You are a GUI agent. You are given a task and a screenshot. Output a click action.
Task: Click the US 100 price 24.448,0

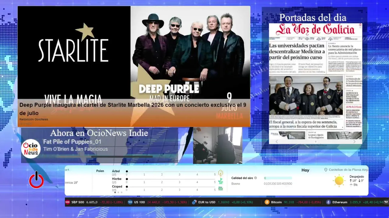153,202
